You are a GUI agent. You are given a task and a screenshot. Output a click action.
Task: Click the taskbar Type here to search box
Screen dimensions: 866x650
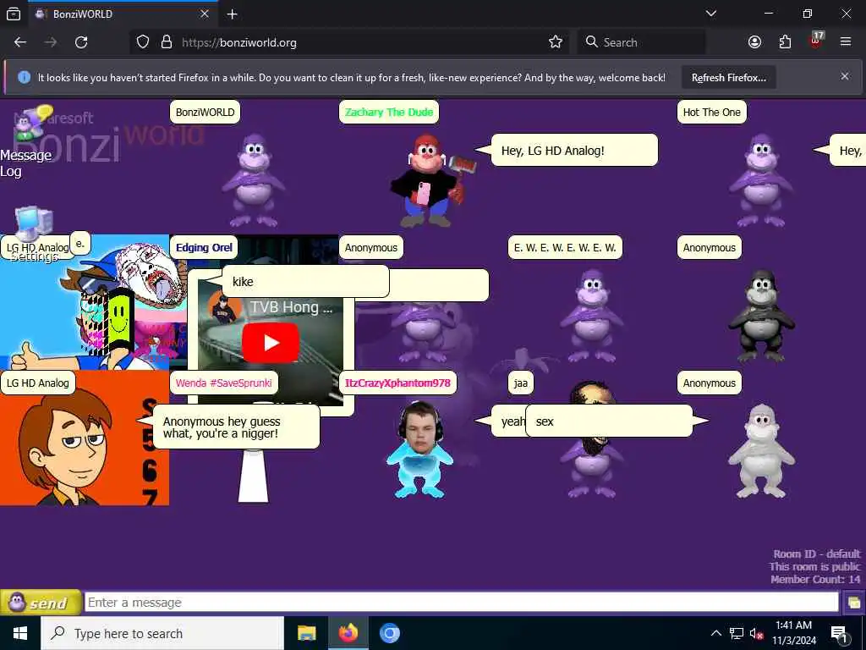coord(162,633)
